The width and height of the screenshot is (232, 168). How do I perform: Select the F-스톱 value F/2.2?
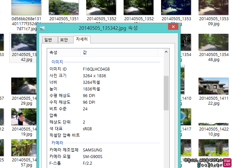tap(87, 163)
